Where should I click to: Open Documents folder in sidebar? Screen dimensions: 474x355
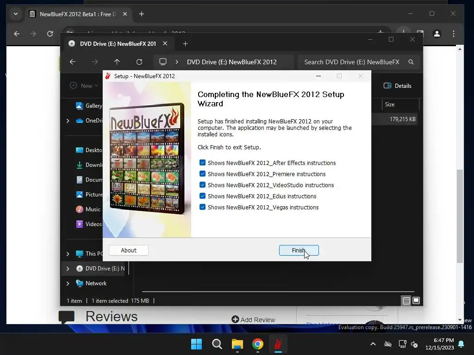point(89,180)
